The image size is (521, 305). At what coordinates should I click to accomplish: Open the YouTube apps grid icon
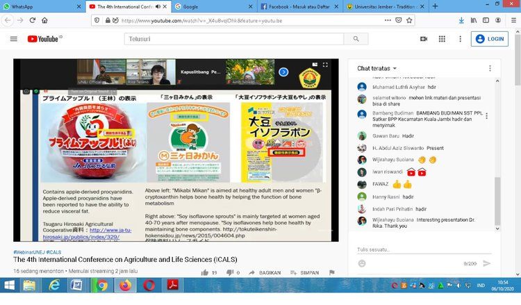click(442, 39)
